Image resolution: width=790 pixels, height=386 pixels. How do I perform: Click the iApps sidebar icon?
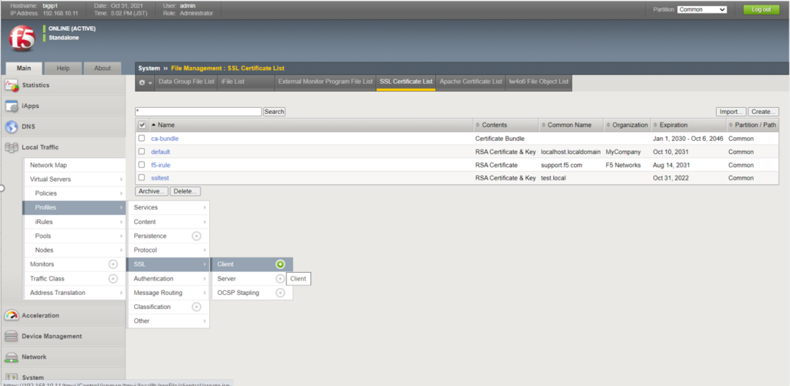12,106
